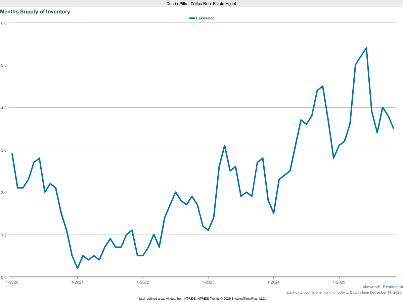The height and width of the screenshot is (302, 403).
Task: Click the NTREIS copyright footnote text
Action: pos(201,298)
